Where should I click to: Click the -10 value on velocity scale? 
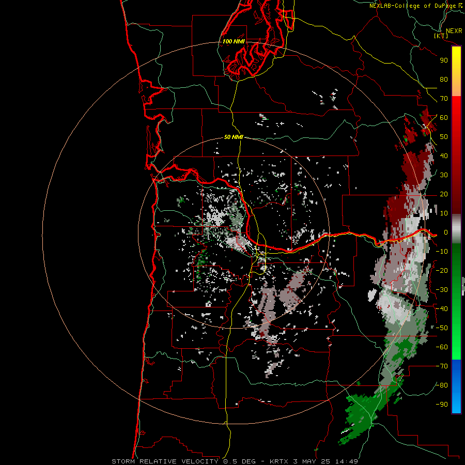[x=442, y=252]
